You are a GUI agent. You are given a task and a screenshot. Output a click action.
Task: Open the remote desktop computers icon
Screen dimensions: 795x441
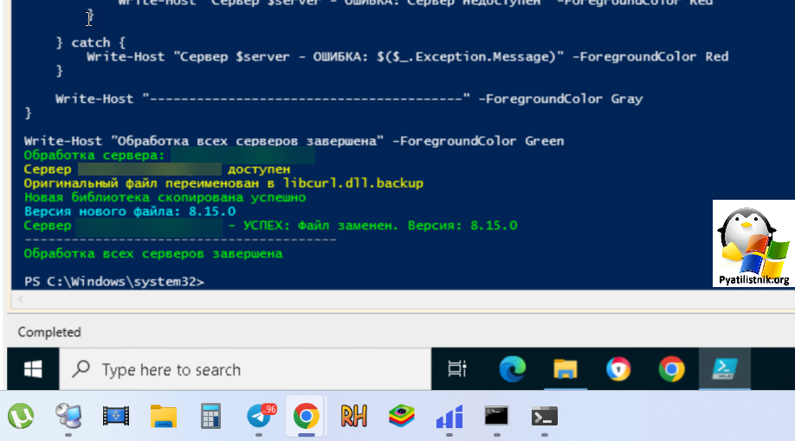(x=68, y=417)
